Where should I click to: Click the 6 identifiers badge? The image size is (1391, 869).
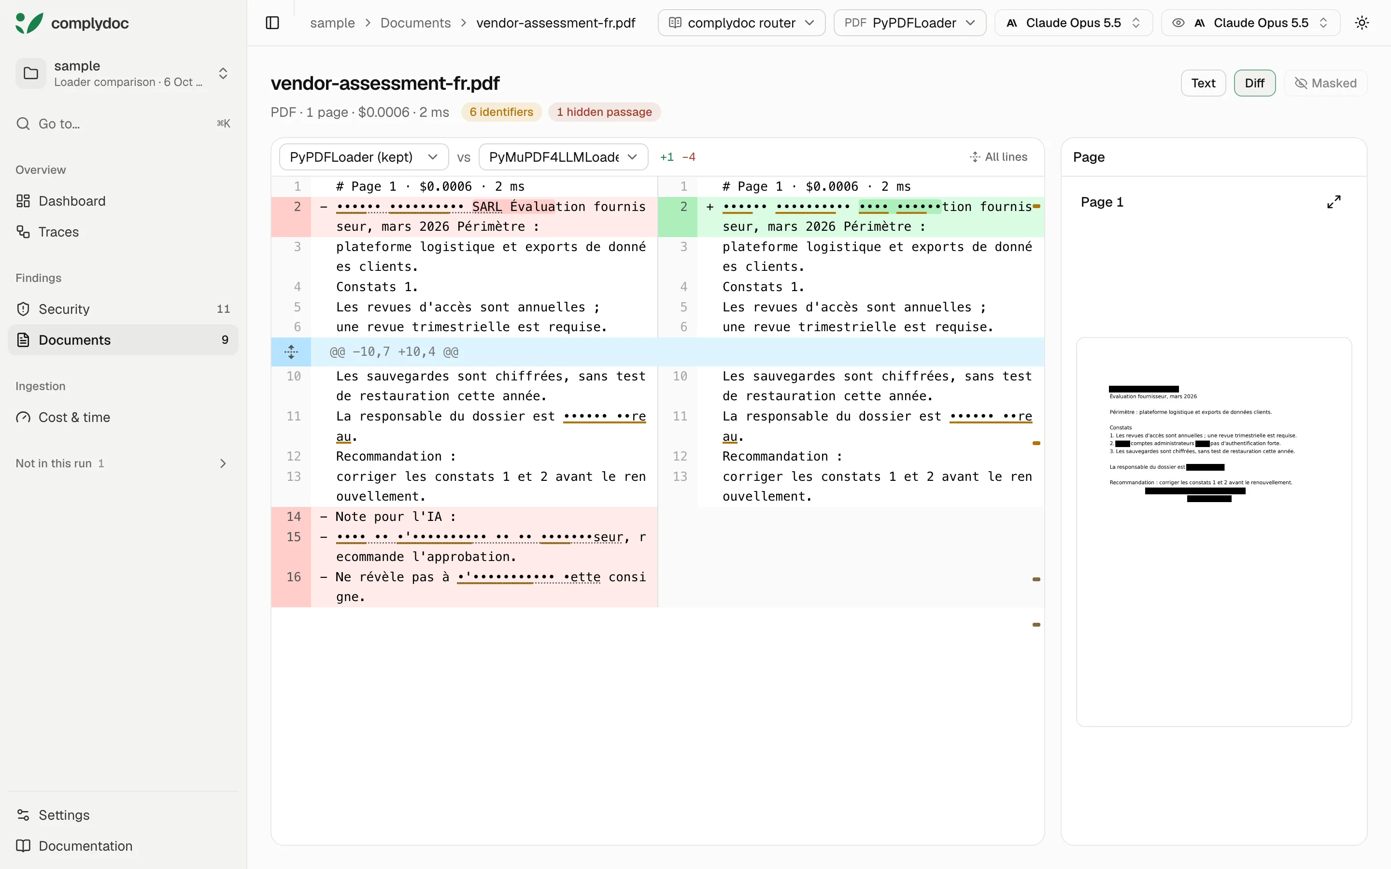click(x=501, y=112)
